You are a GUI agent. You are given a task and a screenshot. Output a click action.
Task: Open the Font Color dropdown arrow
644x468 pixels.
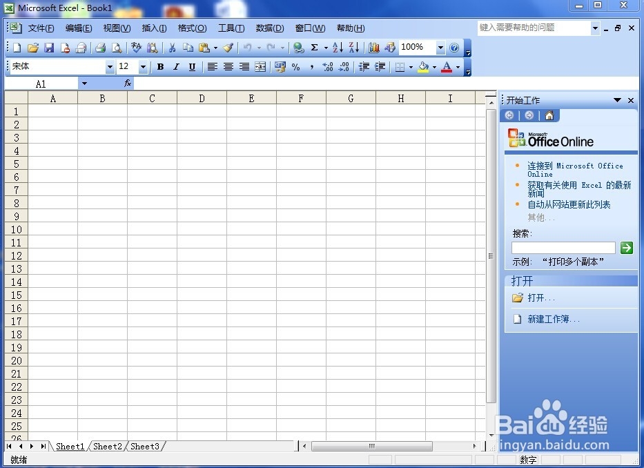tap(458, 67)
